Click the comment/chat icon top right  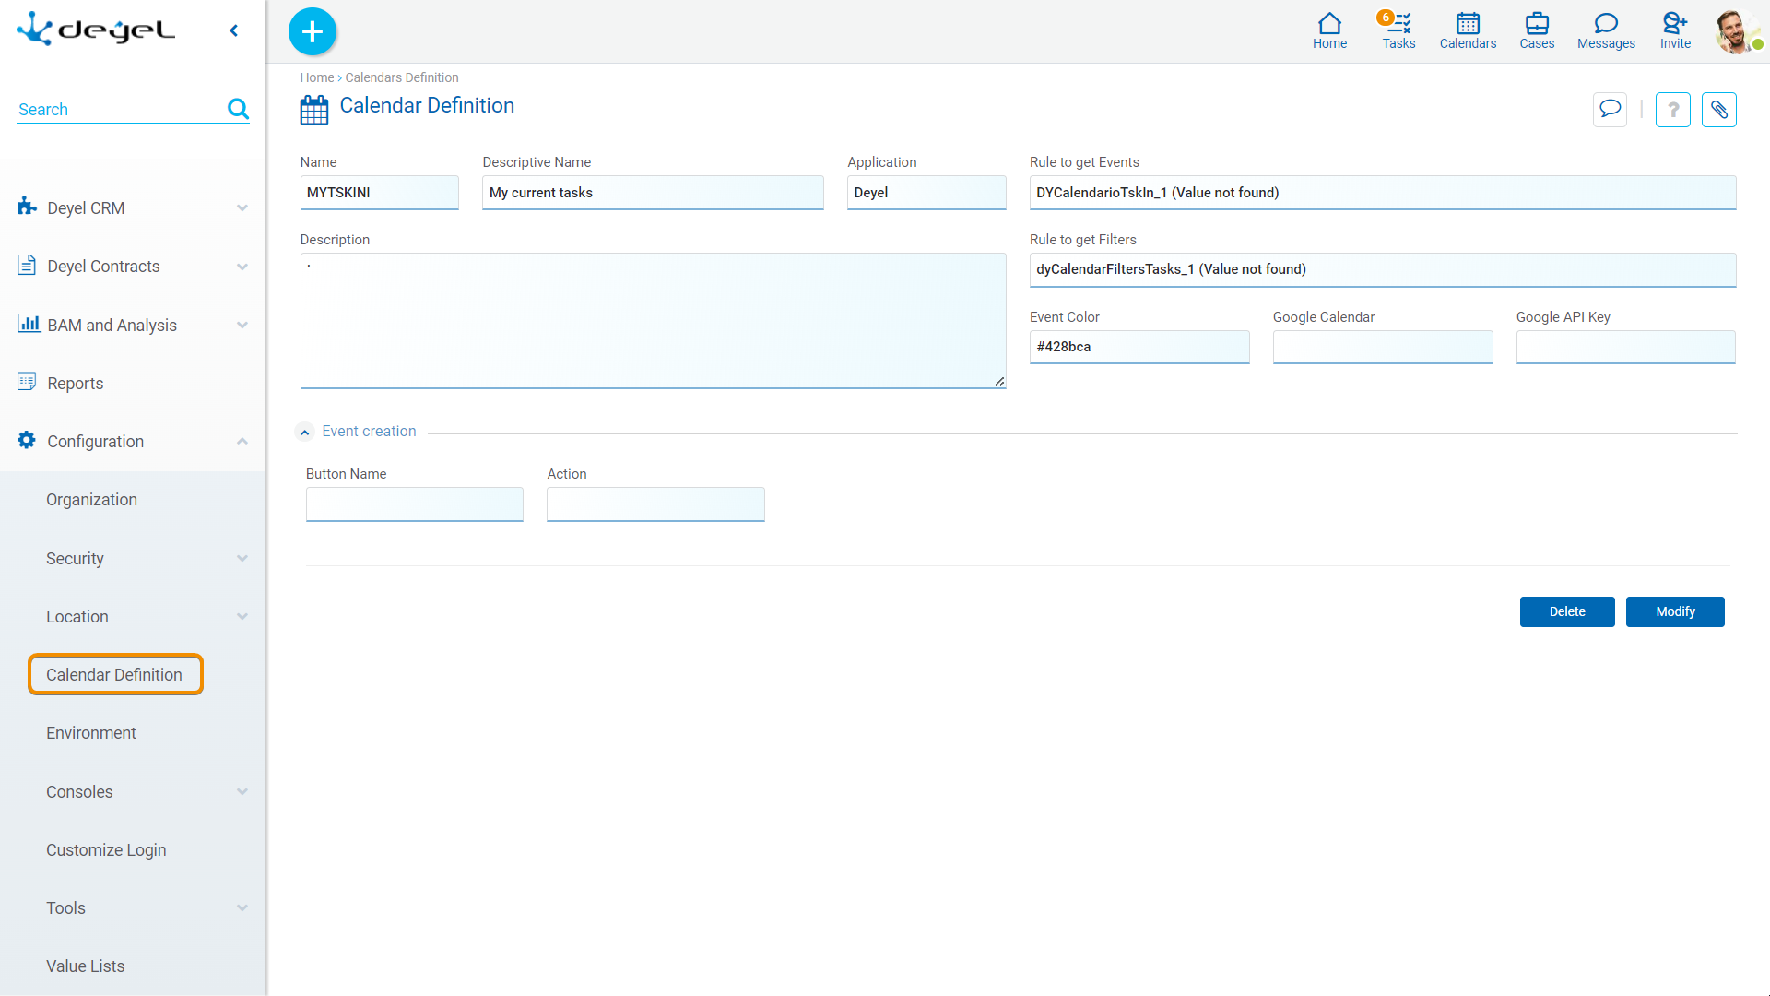click(x=1610, y=110)
